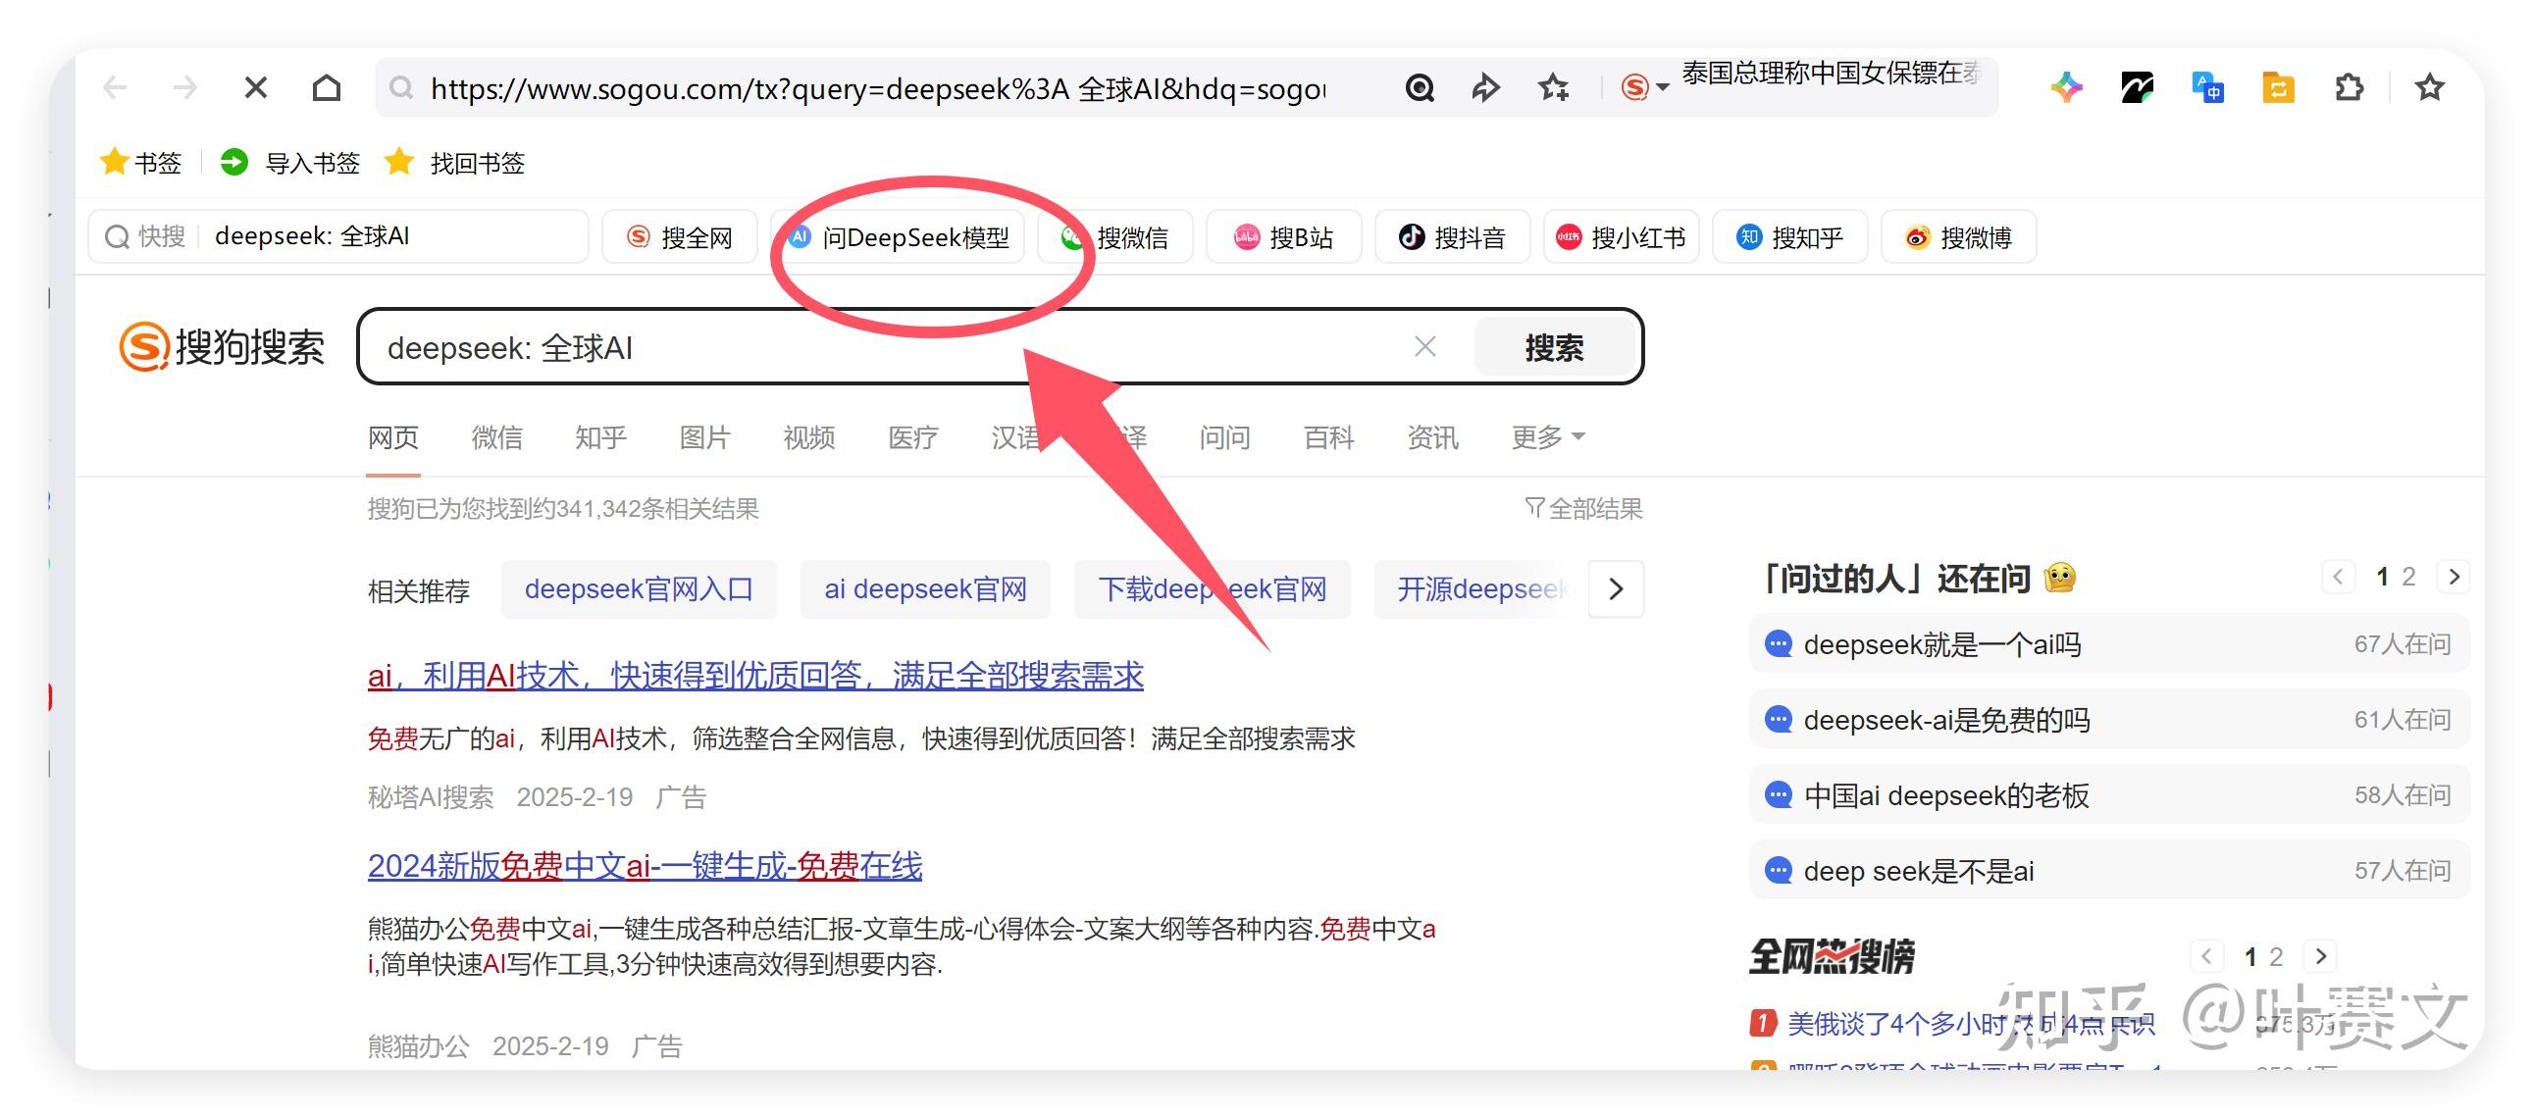Switch to the 微信 tab
Screen dimensions: 2533x1118
point(496,437)
